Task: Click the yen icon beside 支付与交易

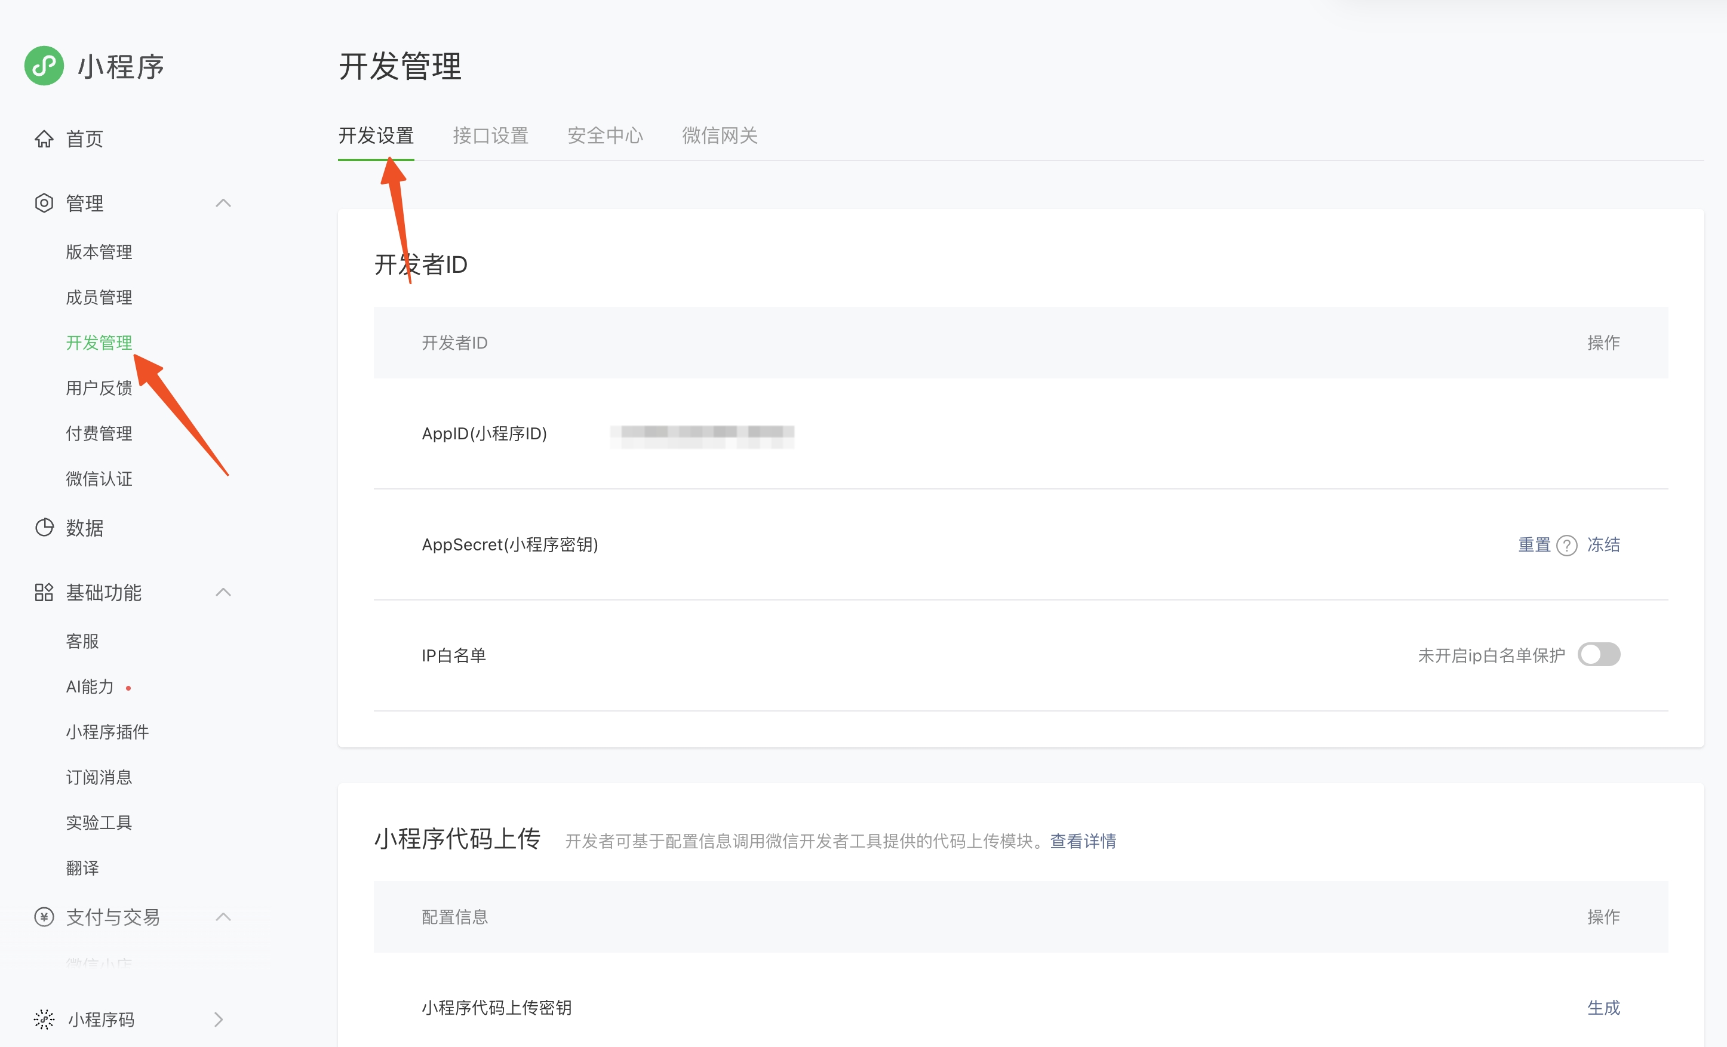Action: 44,917
